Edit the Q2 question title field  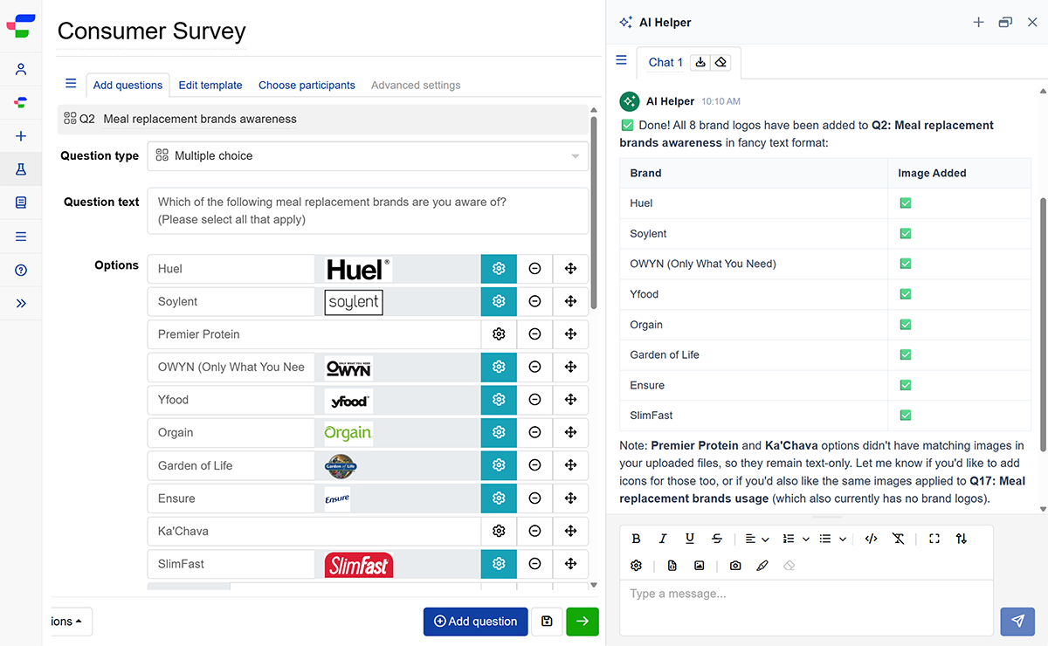(x=200, y=119)
